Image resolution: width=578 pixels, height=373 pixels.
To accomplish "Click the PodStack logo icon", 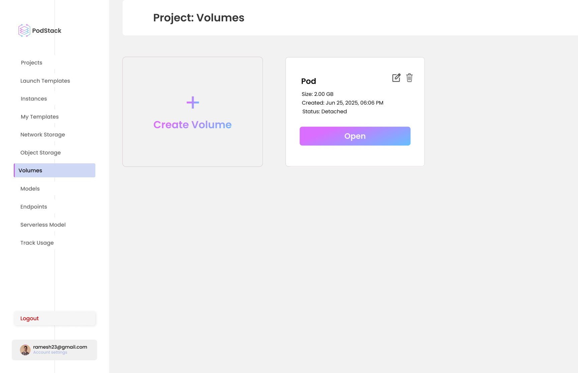I will [24, 30].
